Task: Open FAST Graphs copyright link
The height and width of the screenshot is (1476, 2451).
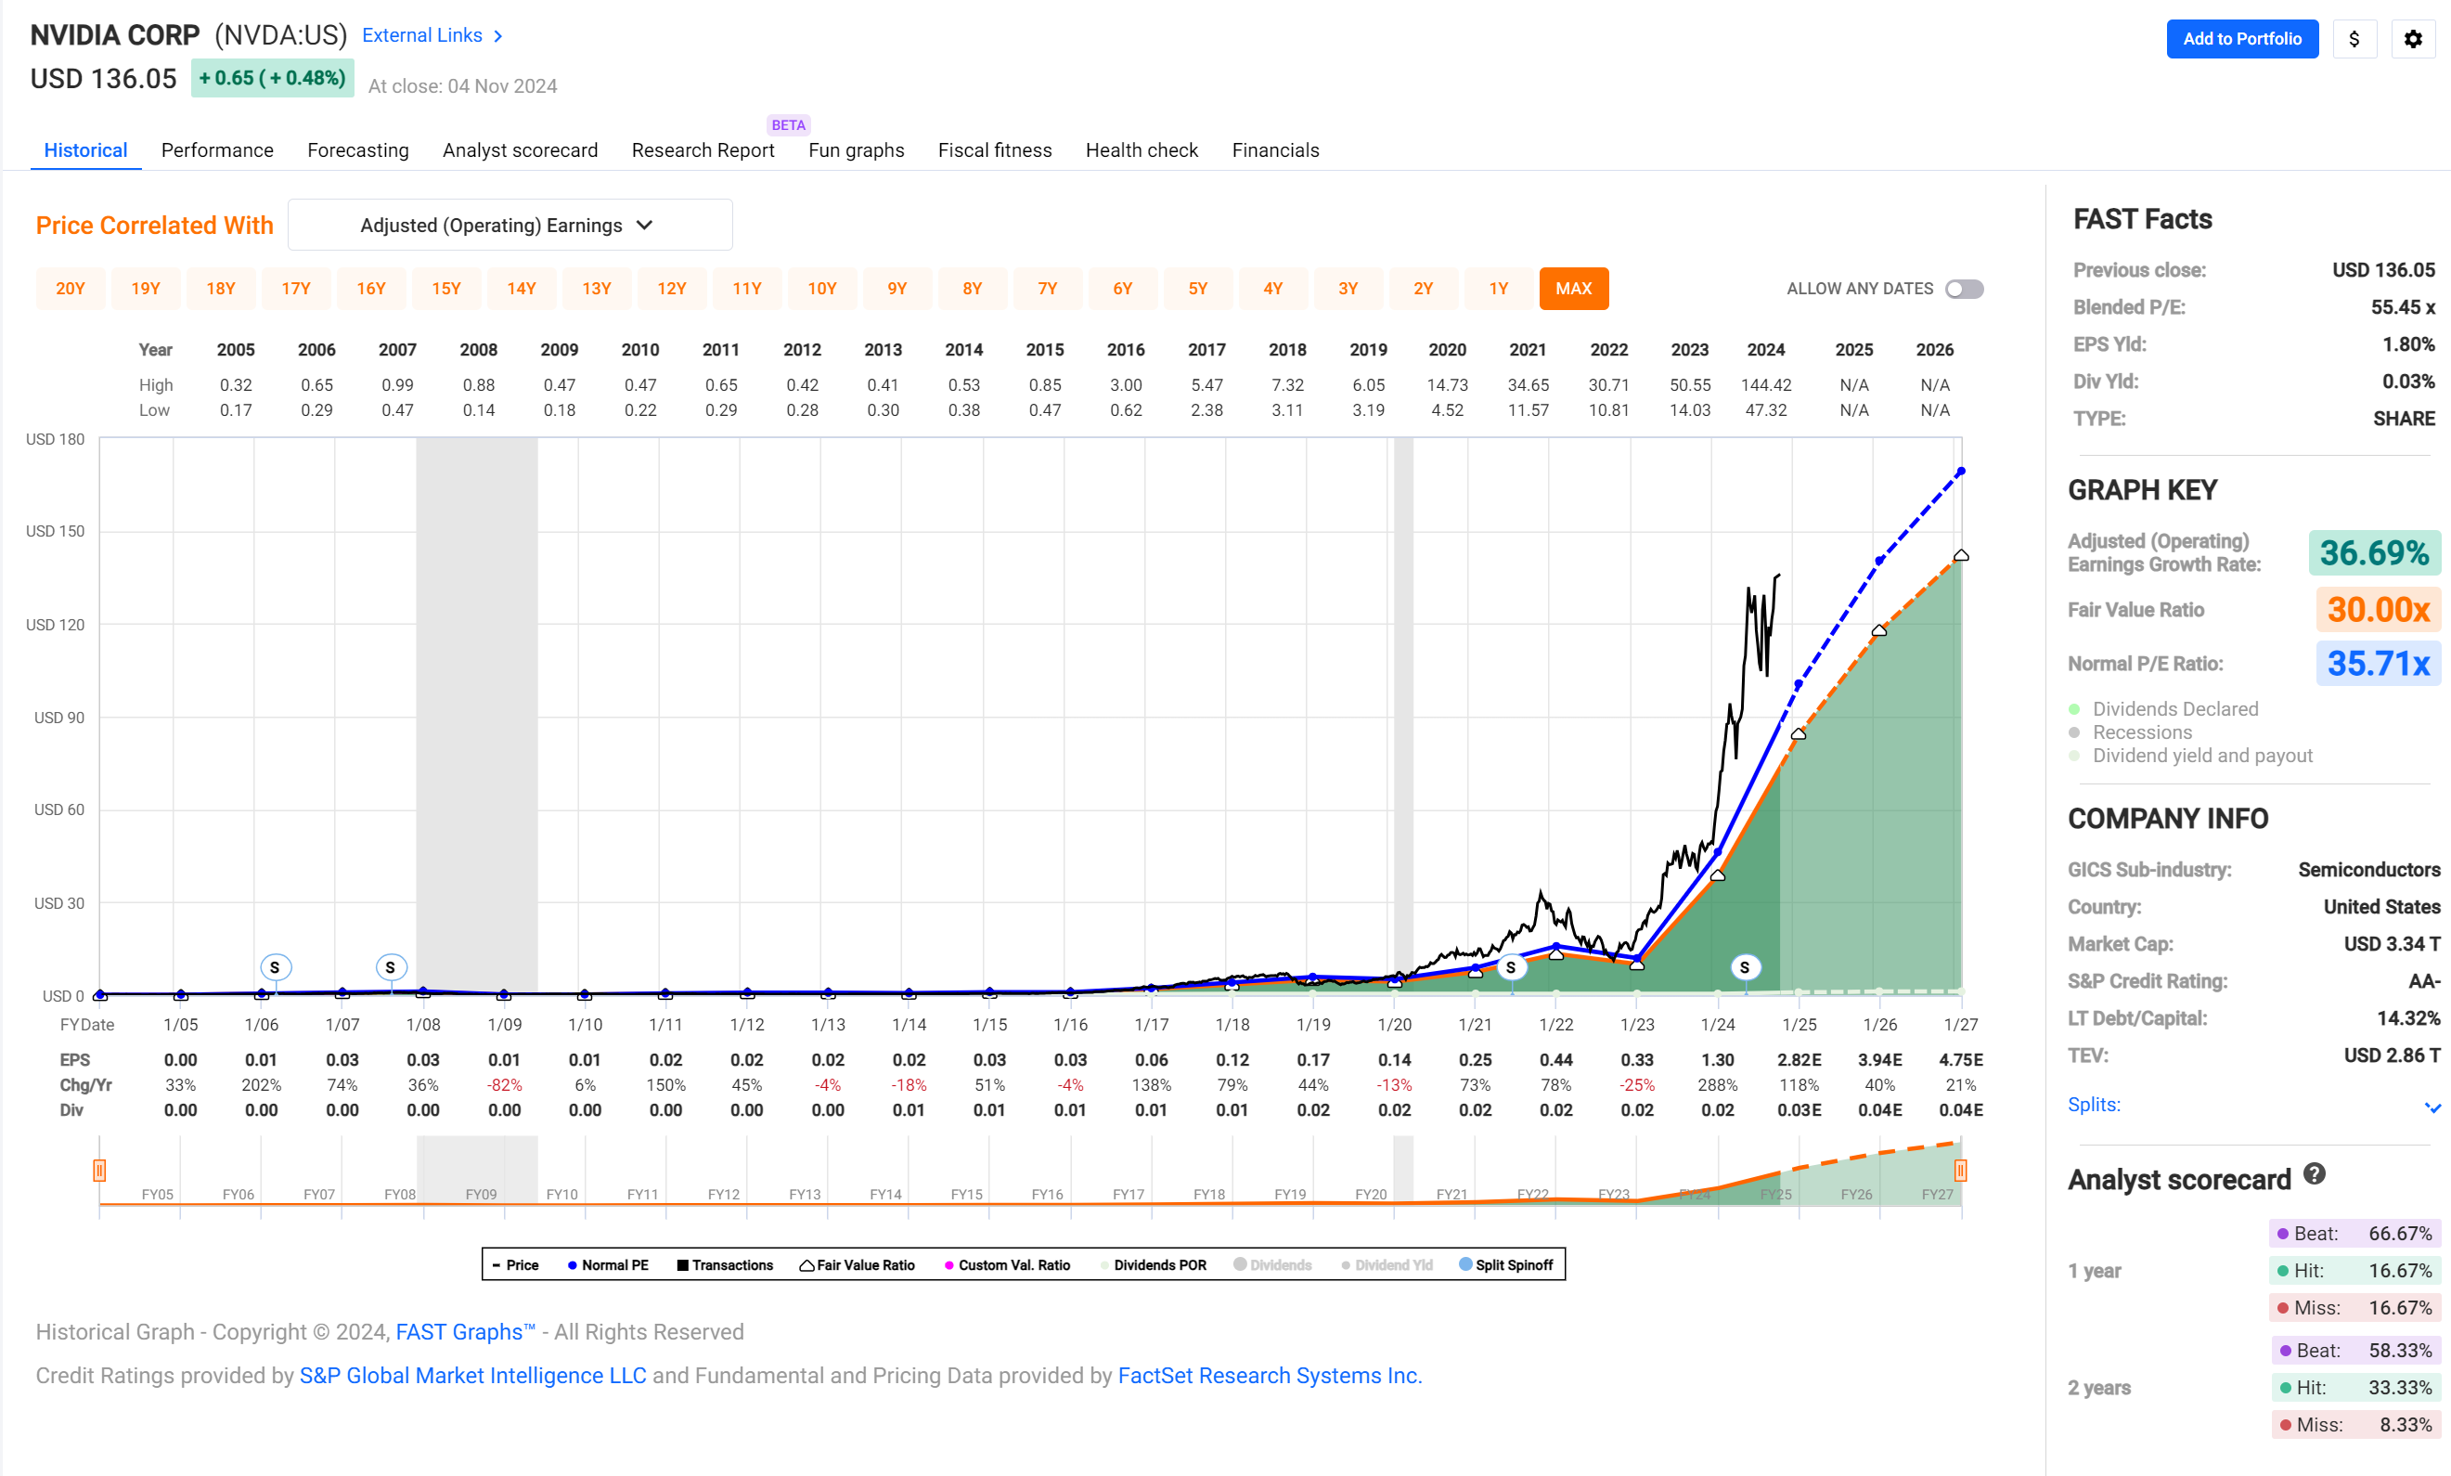Action: tap(465, 1332)
